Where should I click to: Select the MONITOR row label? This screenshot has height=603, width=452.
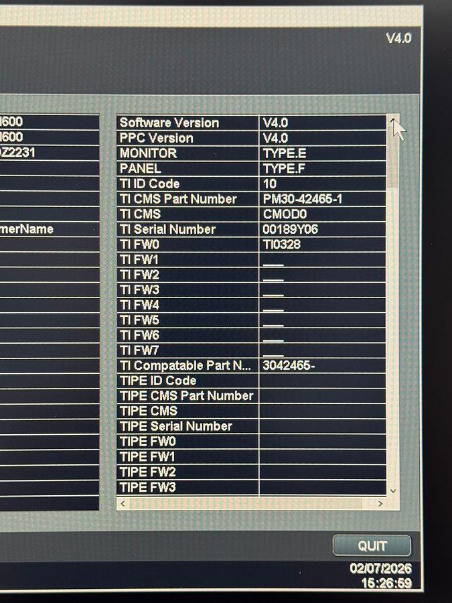pyautogui.click(x=148, y=153)
